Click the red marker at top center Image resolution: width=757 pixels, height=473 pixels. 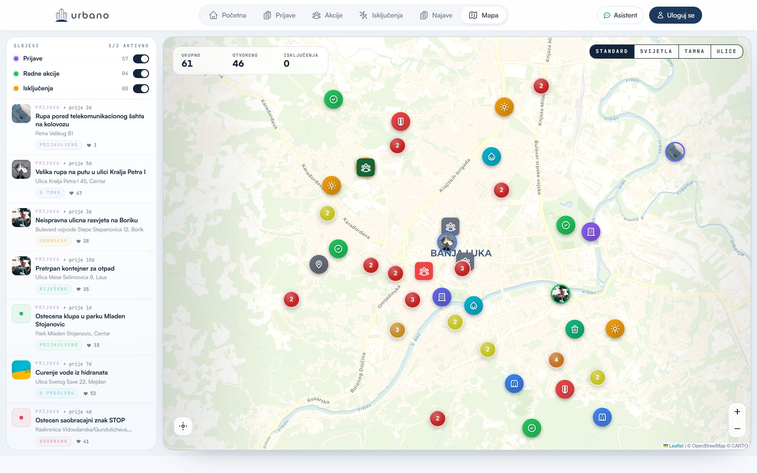[401, 122]
